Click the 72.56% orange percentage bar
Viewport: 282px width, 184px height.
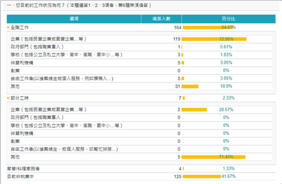click(x=214, y=39)
